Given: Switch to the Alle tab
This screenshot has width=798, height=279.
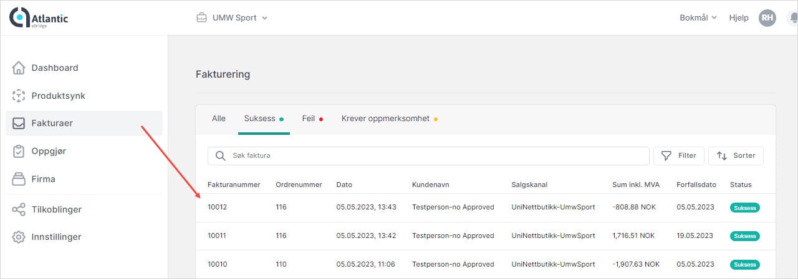Looking at the screenshot, I should coord(219,118).
